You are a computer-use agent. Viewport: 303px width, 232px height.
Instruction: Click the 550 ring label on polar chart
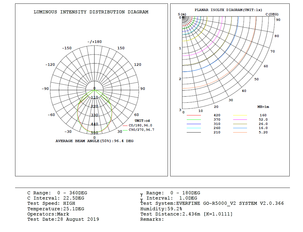click(x=95, y=133)
